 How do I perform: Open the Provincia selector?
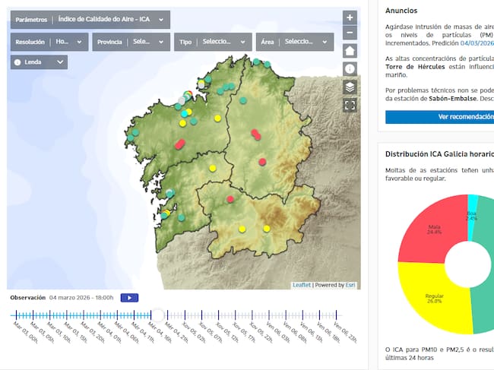point(131,42)
